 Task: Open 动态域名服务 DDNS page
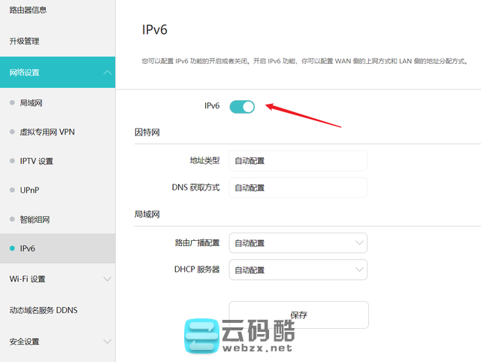tap(43, 310)
